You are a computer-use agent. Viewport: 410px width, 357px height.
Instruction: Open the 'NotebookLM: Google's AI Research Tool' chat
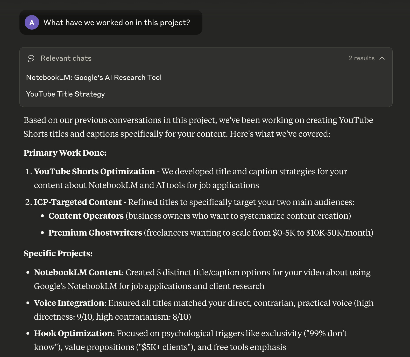(94, 77)
